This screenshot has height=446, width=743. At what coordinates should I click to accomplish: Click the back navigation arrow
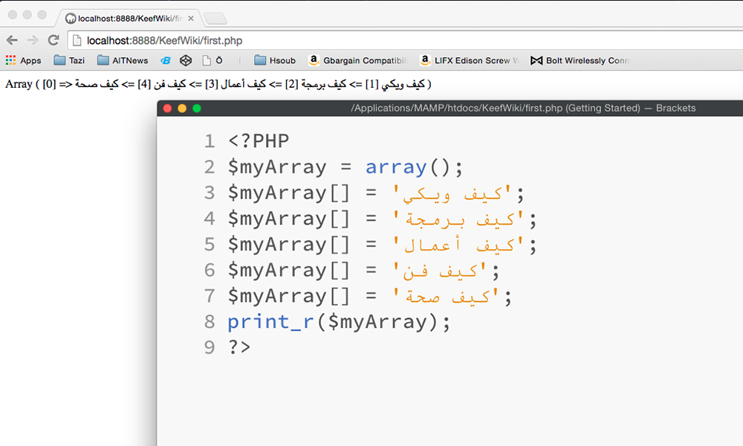point(12,42)
